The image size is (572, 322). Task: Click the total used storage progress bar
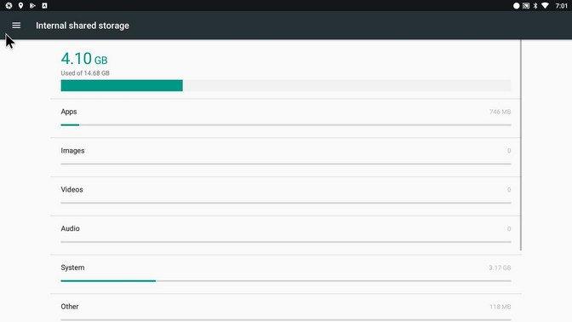(x=286, y=85)
